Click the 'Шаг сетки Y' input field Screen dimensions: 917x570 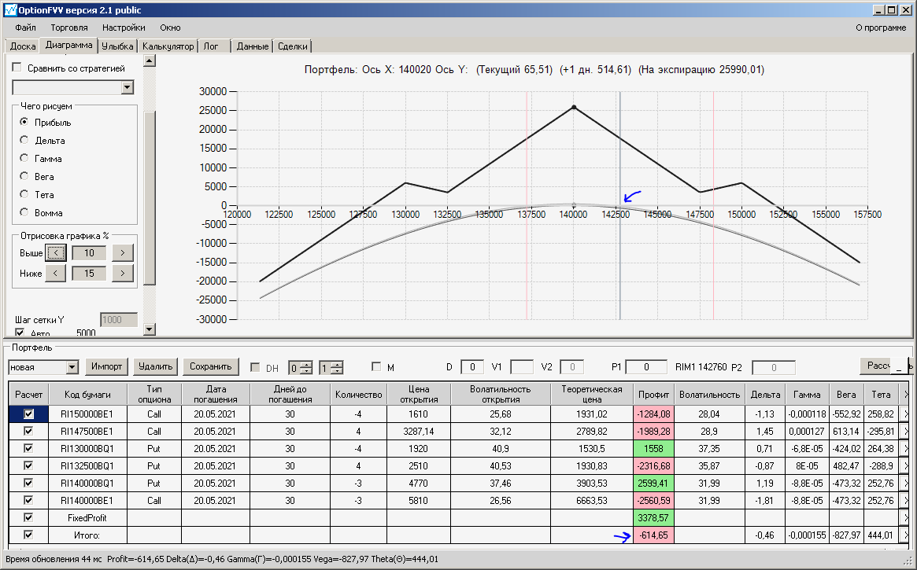click(119, 319)
